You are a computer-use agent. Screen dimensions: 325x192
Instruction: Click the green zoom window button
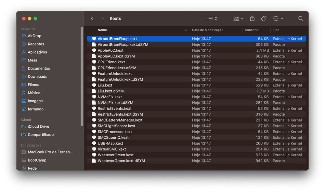pos(35,19)
